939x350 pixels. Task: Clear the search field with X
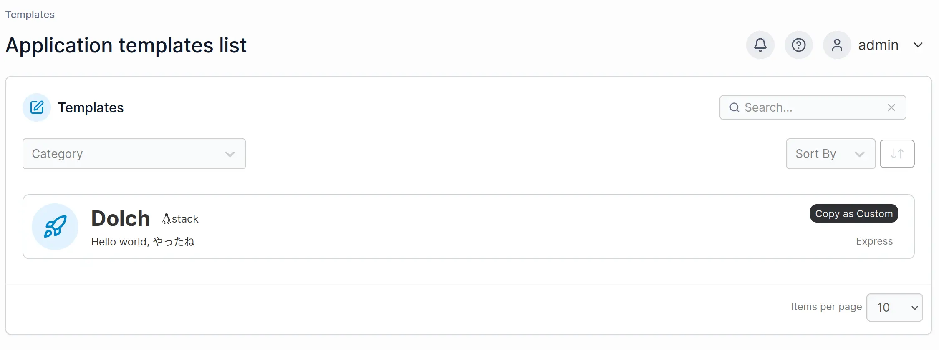point(891,107)
